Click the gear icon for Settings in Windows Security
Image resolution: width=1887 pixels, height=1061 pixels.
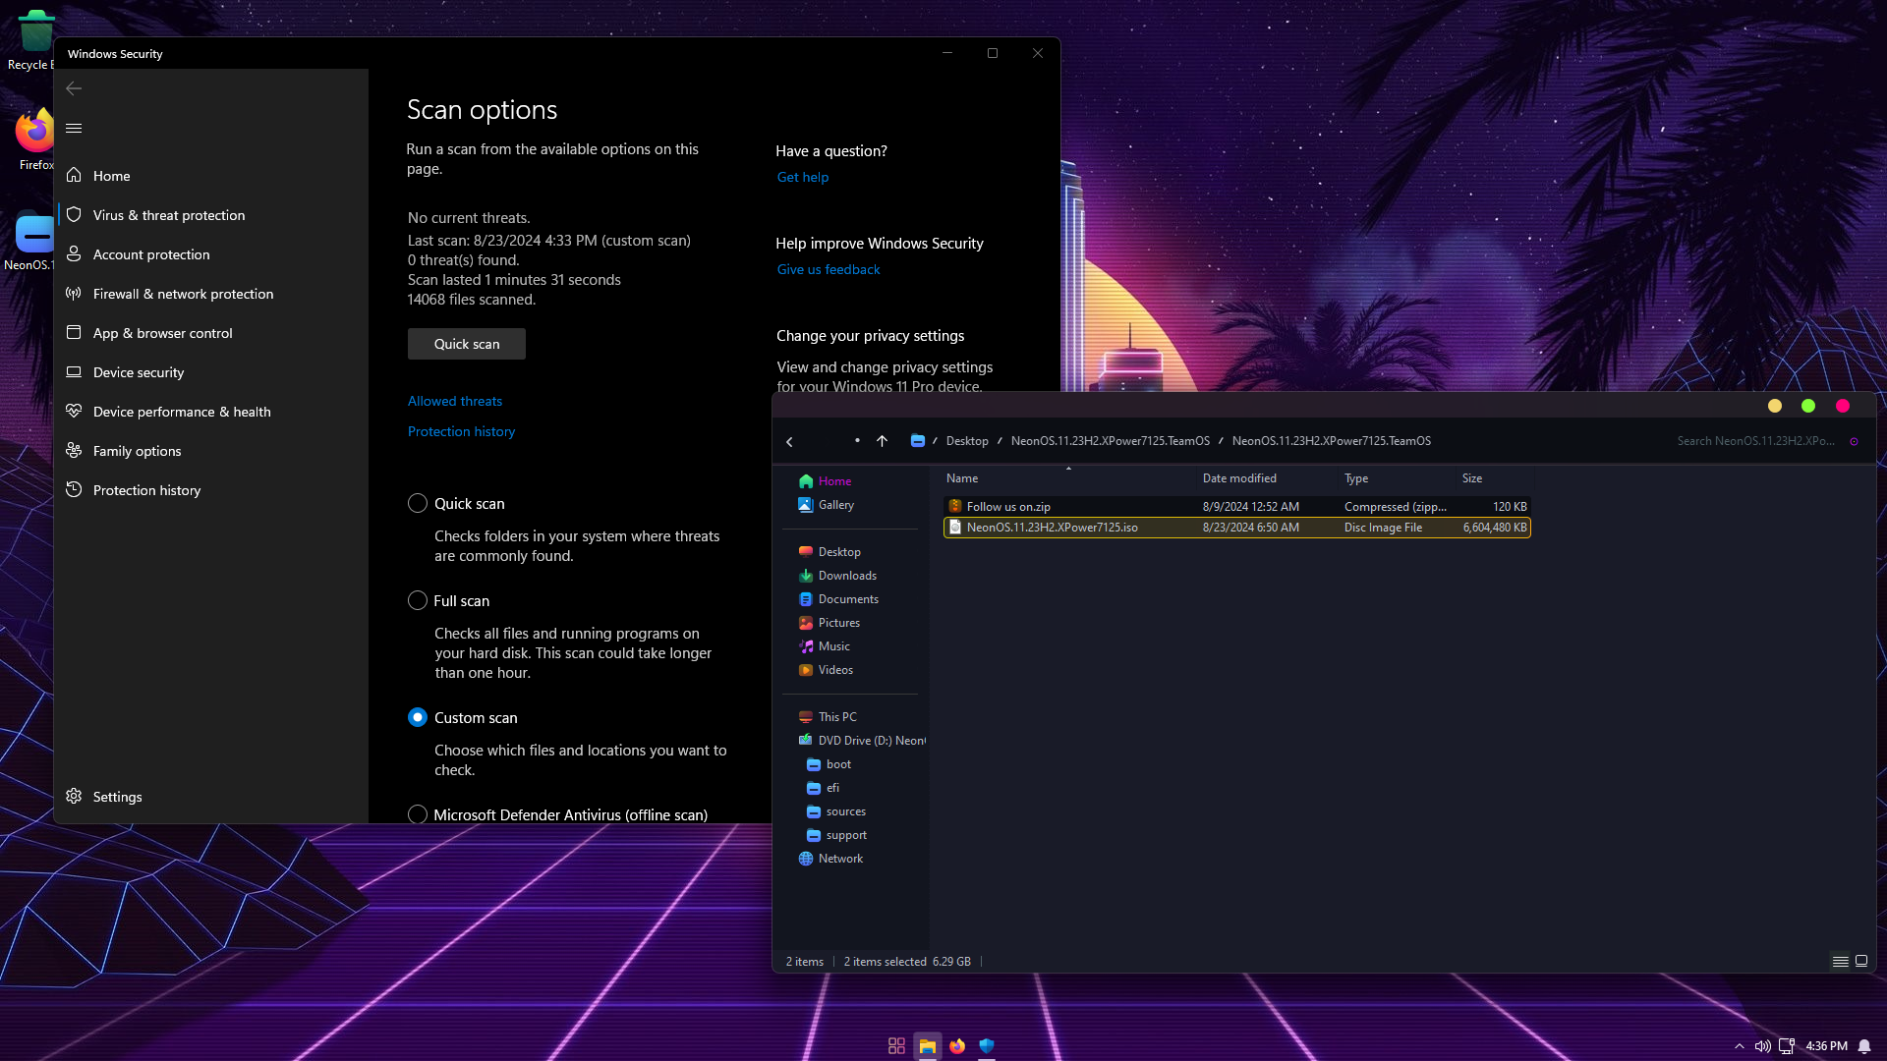point(74,796)
